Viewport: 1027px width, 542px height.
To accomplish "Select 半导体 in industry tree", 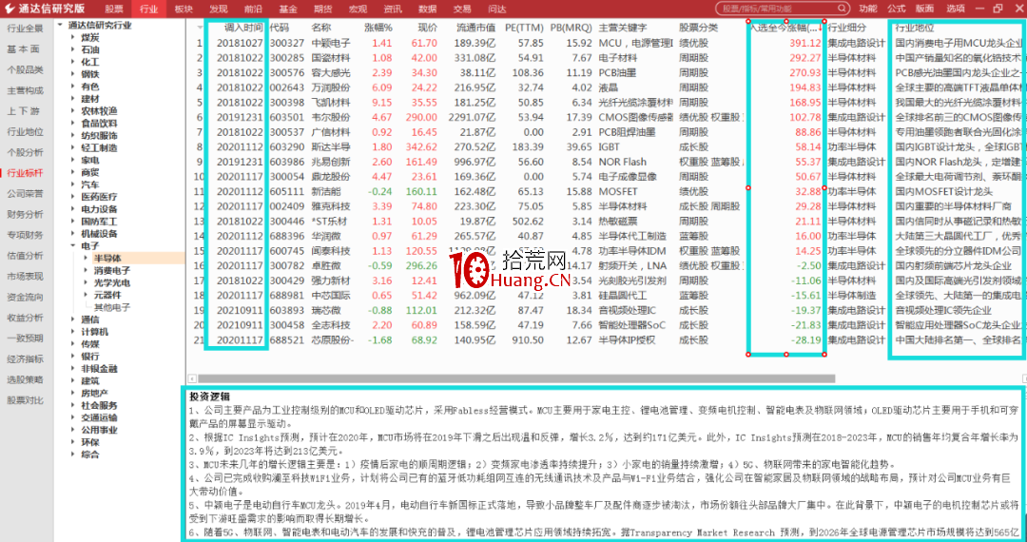I will coord(107,259).
